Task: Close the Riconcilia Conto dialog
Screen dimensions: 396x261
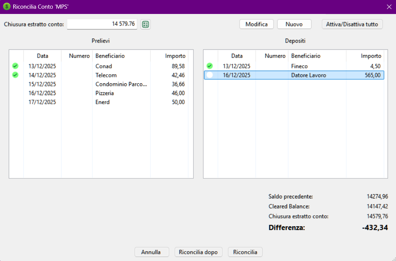Action: (389, 7)
